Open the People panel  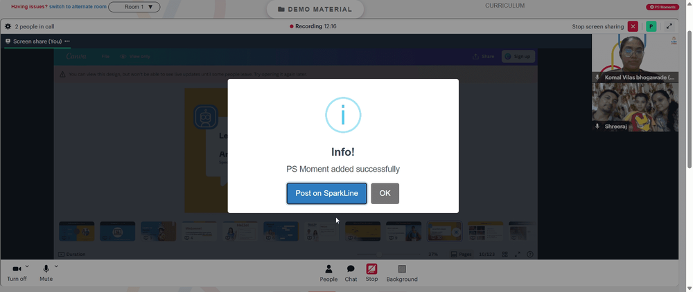[328, 273]
